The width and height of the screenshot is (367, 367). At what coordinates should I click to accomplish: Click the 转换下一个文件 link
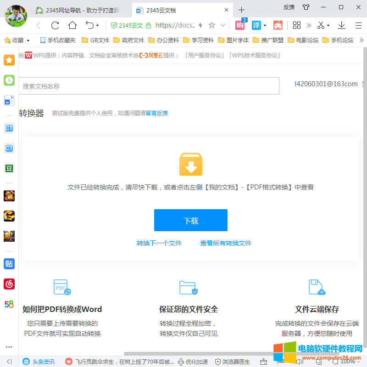[159, 243]
